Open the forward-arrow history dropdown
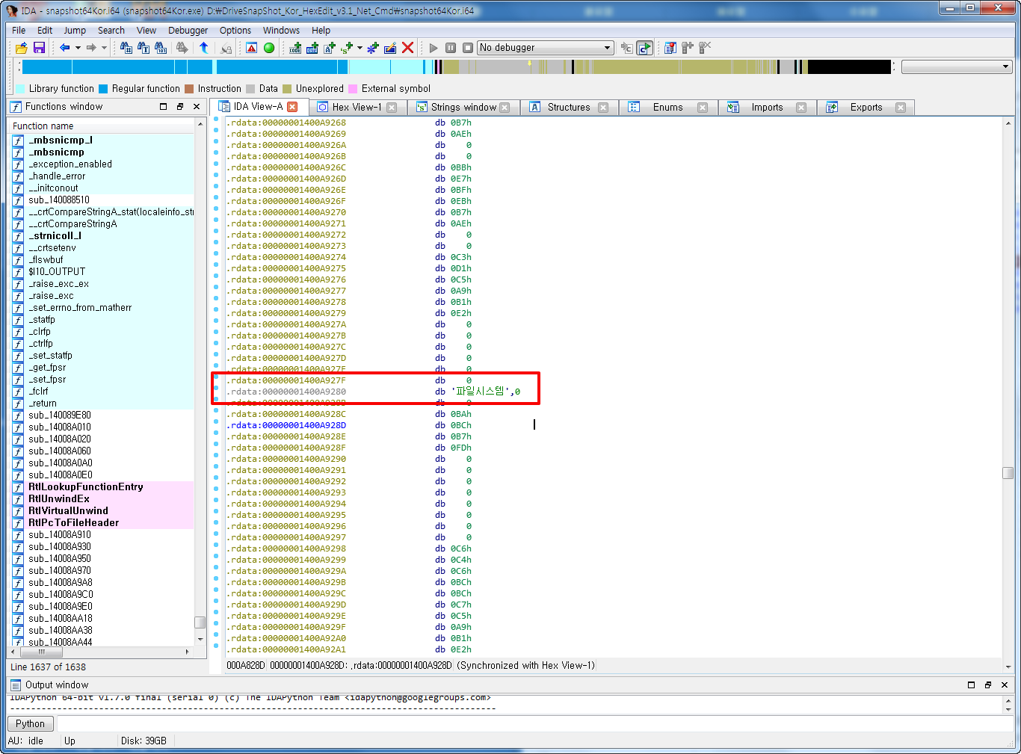This screenshot has height=754, width=1021. [x=104, y=48]
